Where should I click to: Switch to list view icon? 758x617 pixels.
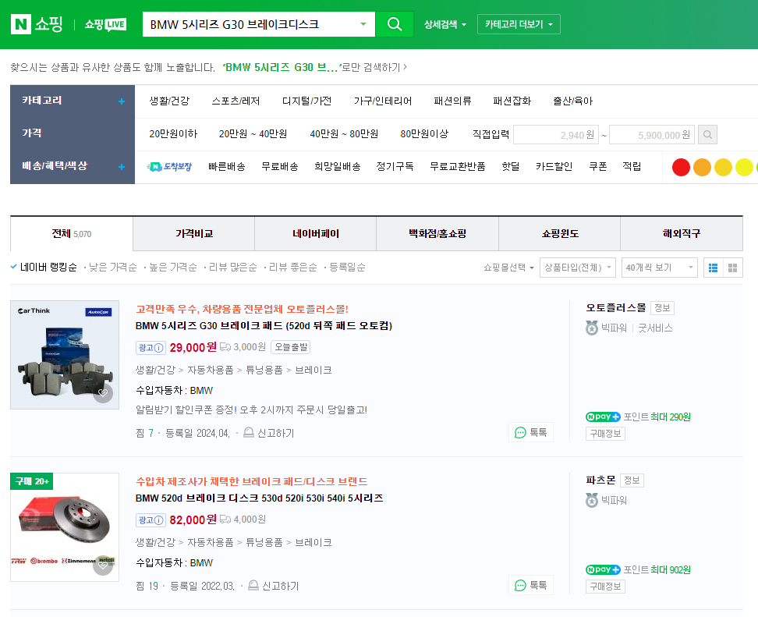(713, 268)
